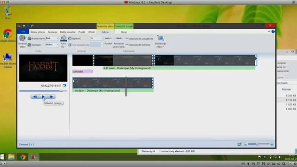Switch to Projekt tab
Image resolution: width=297 pixels, height=167 pixels.
coord(82,32)
